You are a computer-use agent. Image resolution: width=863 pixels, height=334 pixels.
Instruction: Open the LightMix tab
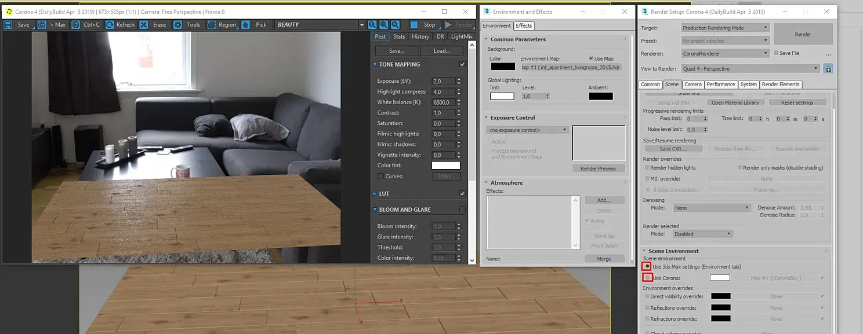[x=462, y=36]
